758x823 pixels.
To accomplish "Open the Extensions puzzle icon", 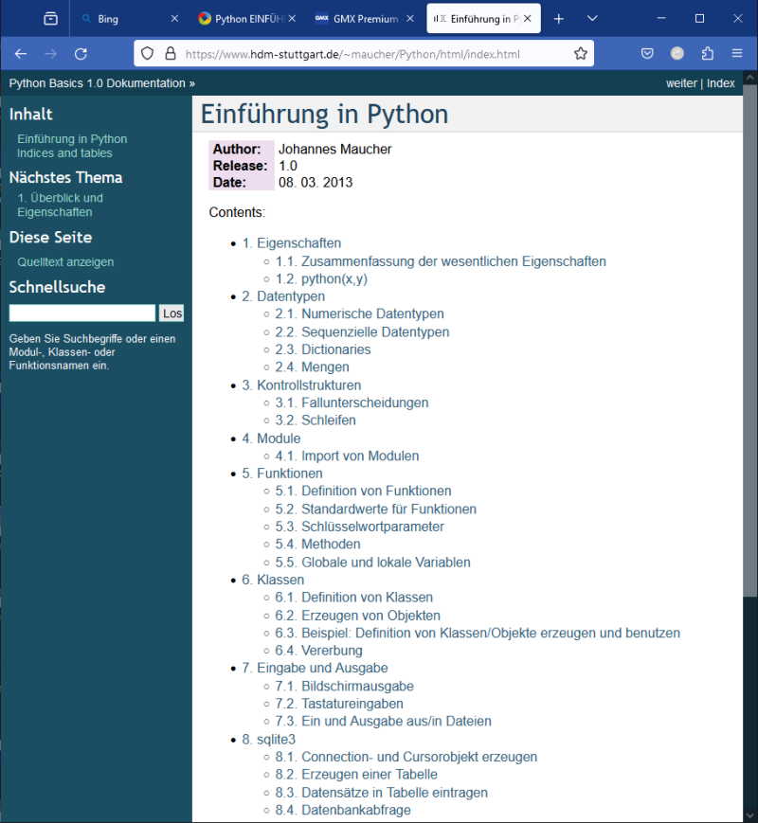I will coord(707,54).
